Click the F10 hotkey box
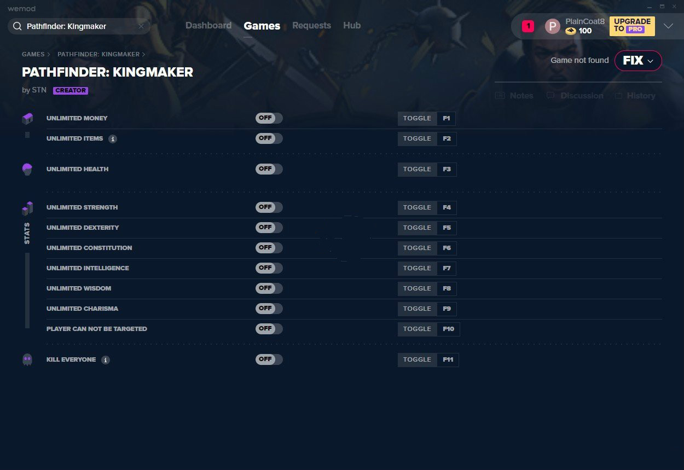Viewport: 684px width, 470px height. click(x=449, y=329)
